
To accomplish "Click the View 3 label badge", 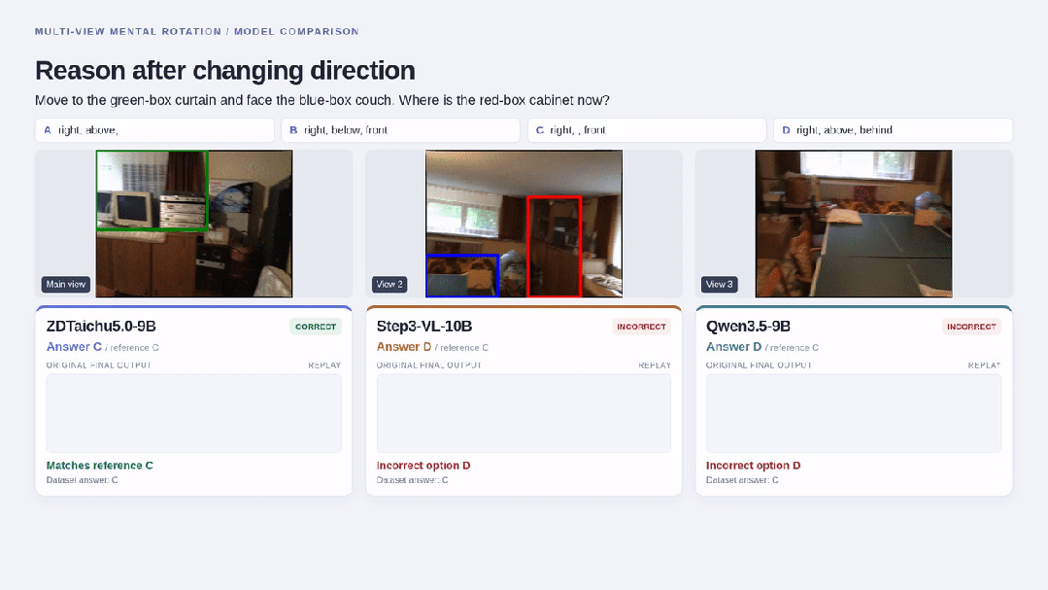I will pyautogui.click(x=719, y=284).
